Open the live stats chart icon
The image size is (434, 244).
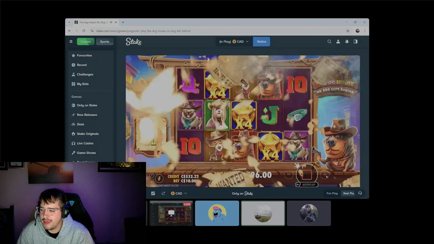coord(153,194)
